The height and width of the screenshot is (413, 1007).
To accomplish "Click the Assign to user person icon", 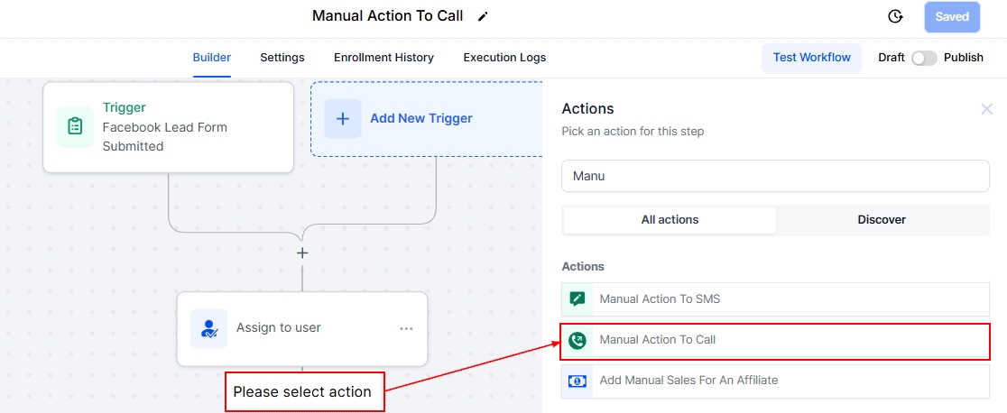I will [x=209, y=328].
